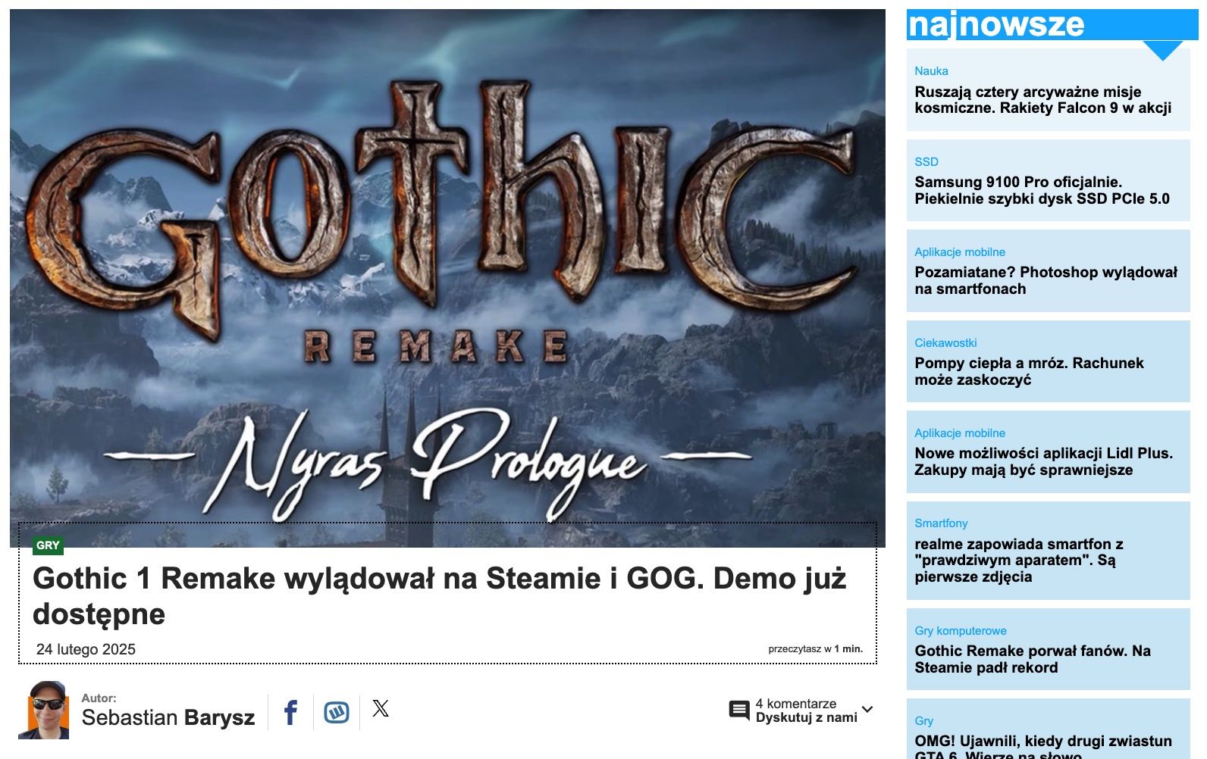Open Gry komputerowe category link

961,631
